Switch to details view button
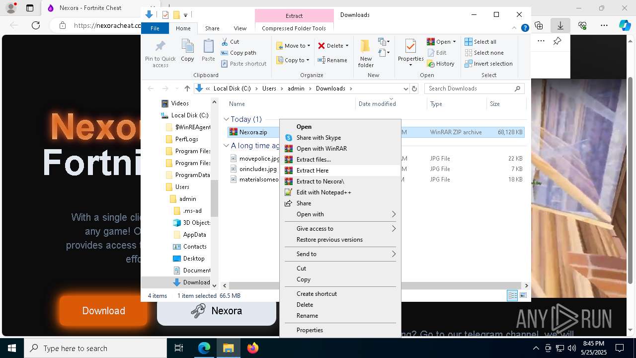The width and height of the screenshot is (636, 358). pyautogui.click(x=512, y=296)
